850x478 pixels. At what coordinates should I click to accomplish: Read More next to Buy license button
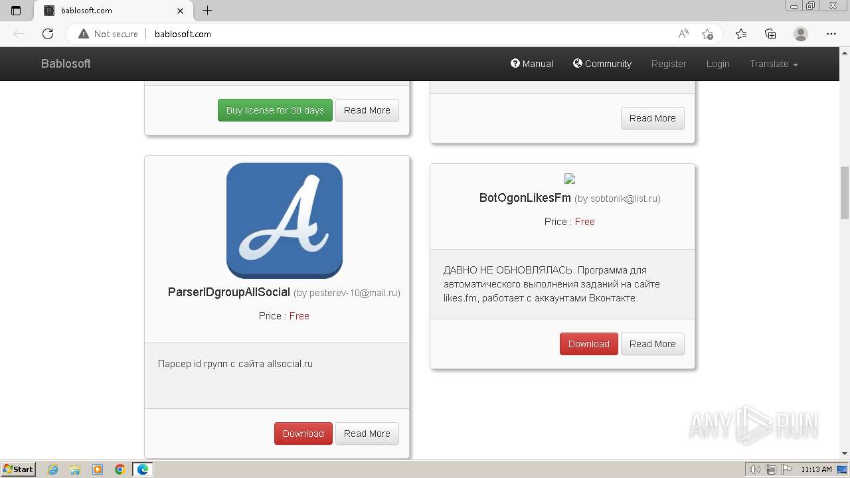point(367,110)
